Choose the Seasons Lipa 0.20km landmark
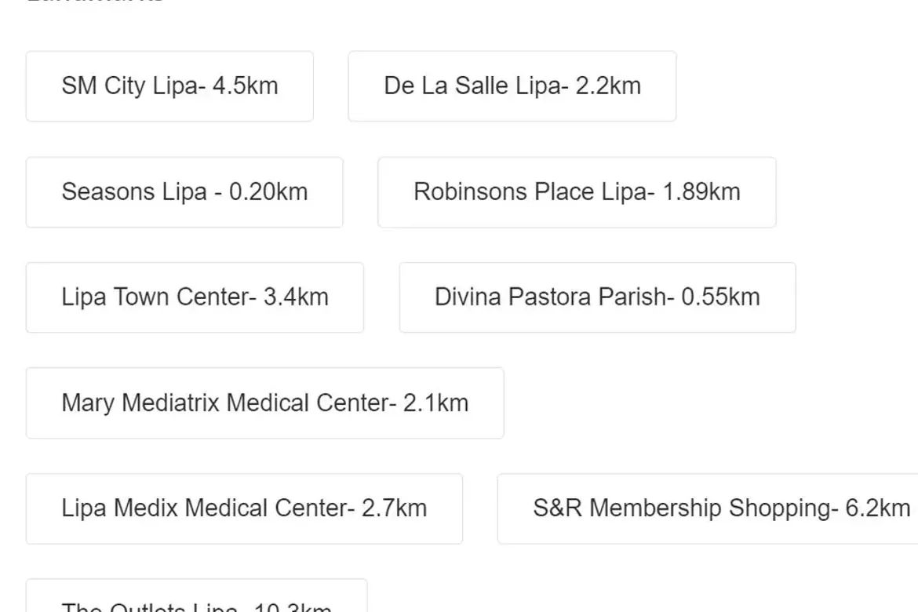 [x=184, y=192]
